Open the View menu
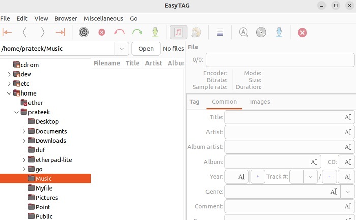Image resolution: width=356 pixels, height=220 pixels. coord(41,19)
